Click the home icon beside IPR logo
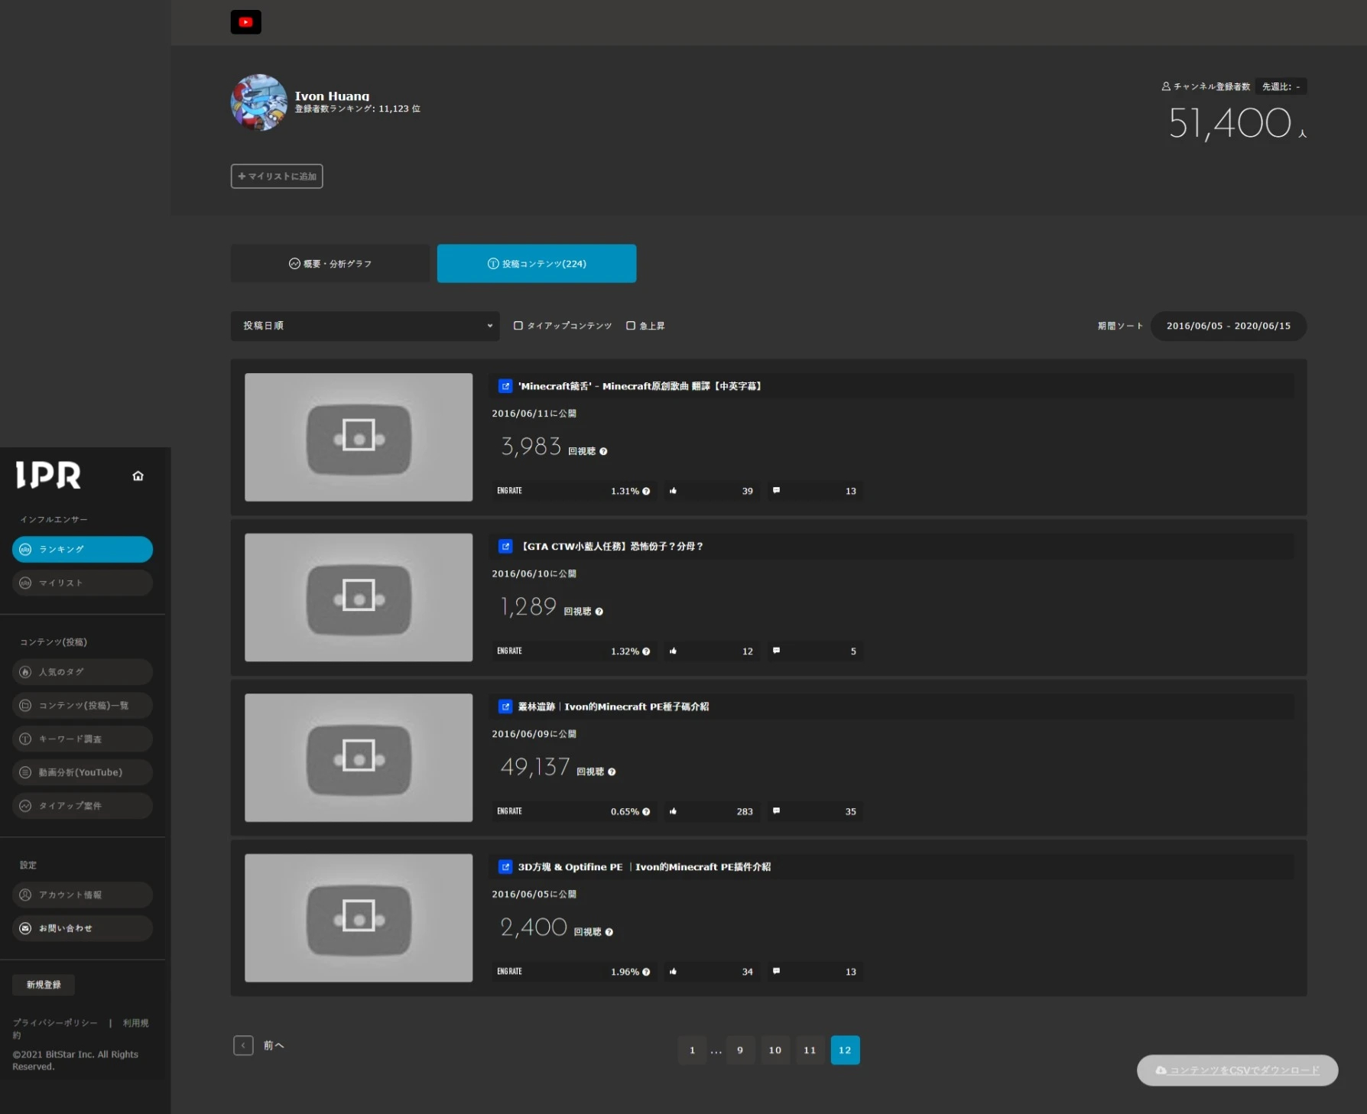This screenshot has width=1367, height=1114. coord(138,476)
